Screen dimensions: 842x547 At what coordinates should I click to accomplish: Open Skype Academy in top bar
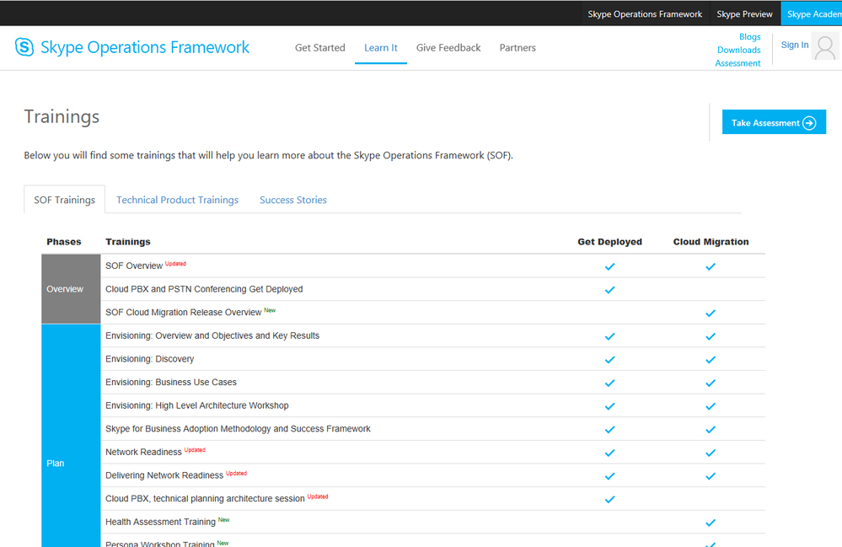pos(813,14)
